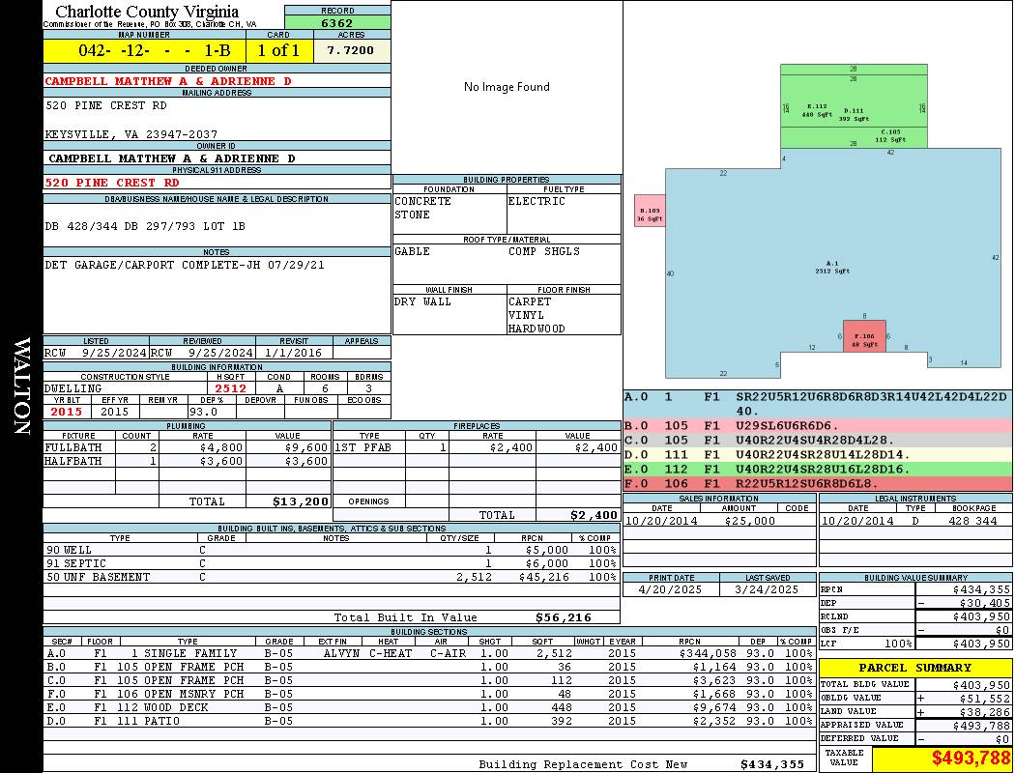Click the ELECTRIC fuel type entry
Screen dimensions: 1015x773
click(x=536, y=201)
